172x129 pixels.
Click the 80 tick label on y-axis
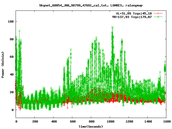pyautogui.click(x=12, y=39)
